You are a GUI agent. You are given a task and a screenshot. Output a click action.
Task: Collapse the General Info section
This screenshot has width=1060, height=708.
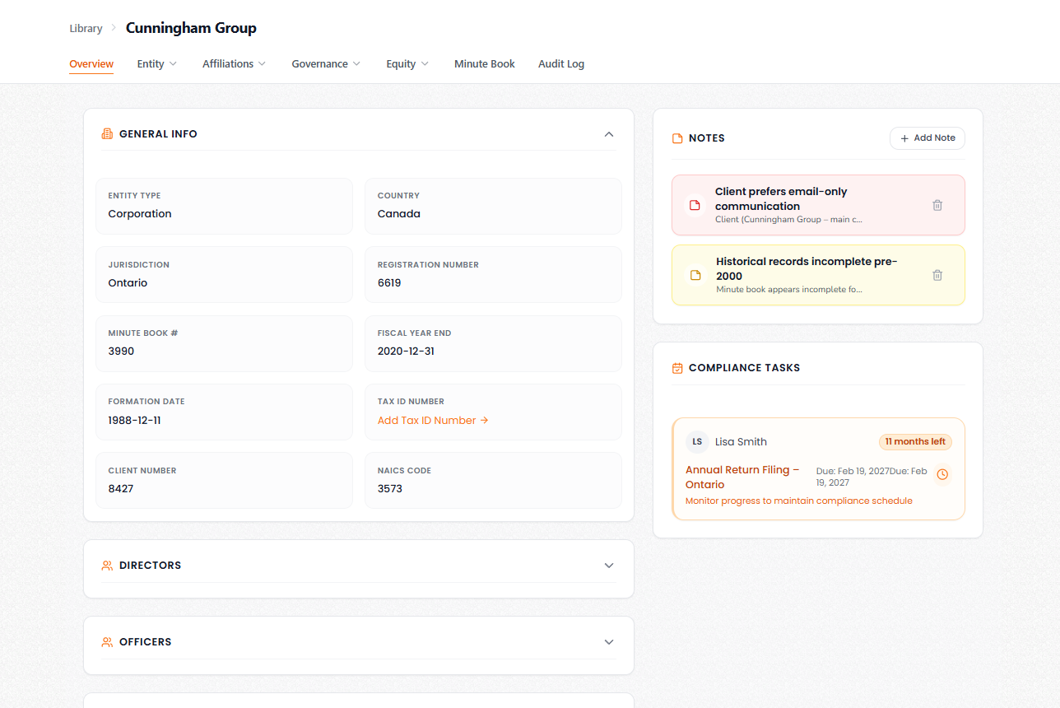pos(609,133)
